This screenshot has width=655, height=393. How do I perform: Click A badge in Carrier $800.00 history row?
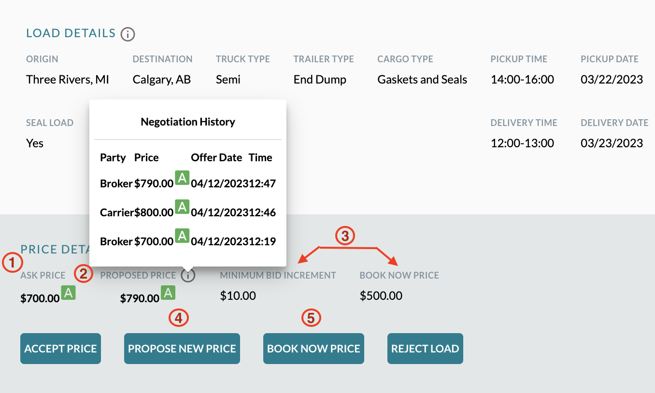(x=182, y=207)
